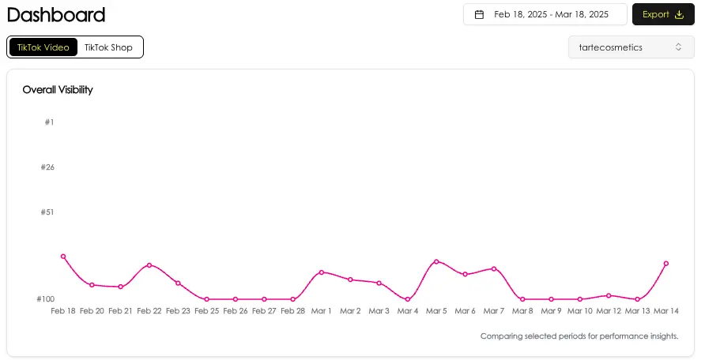Select the Mar 9 data point on chart
The image size is (705, 364).
551,299
